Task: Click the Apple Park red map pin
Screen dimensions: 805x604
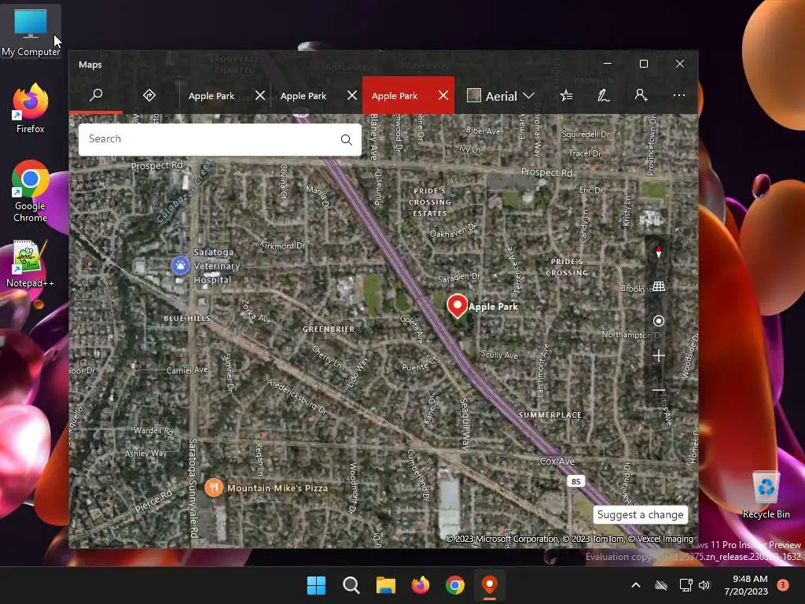Action: click(457, 306)
